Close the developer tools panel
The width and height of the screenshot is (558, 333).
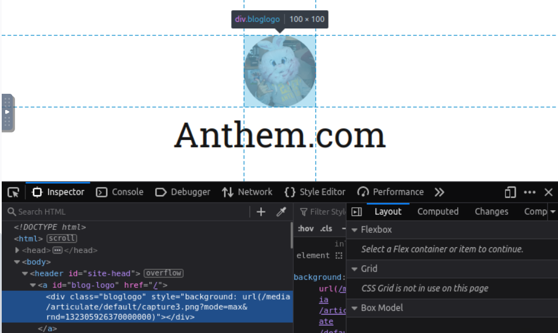(x=548, y=192)
